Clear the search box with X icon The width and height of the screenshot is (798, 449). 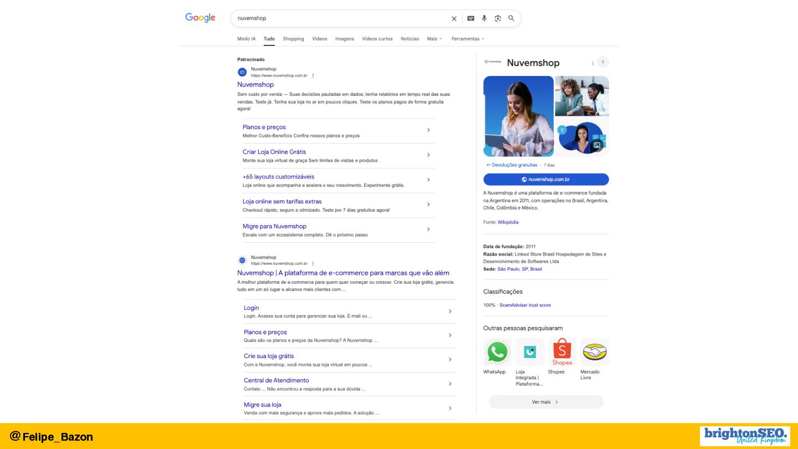coord(454,18)
